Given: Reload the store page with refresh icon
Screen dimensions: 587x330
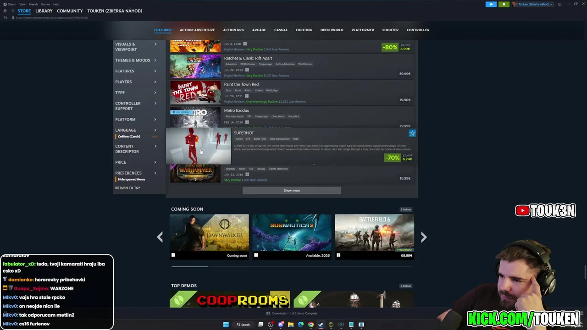Looking at the screenshot, I should [6, 17].
